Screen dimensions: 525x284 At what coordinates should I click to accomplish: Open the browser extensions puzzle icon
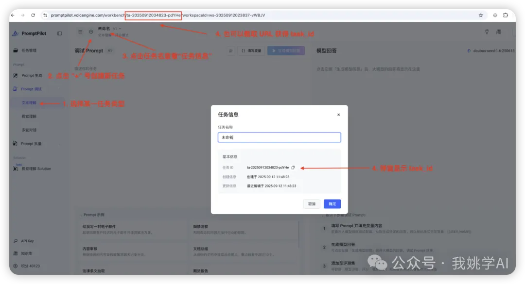tap(506, 15)
